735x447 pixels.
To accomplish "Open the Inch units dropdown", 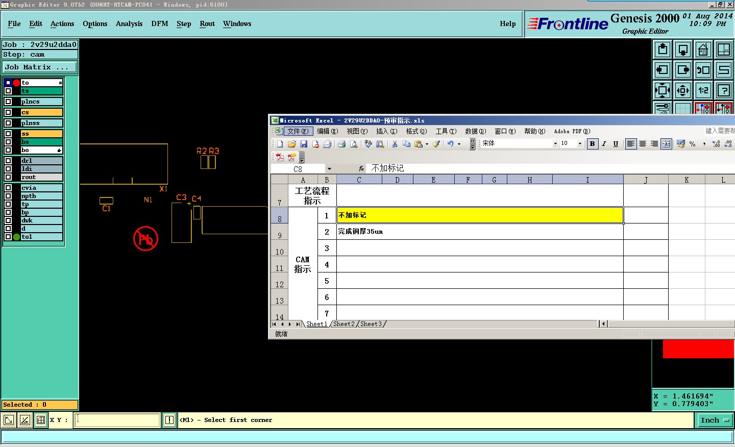I will click(715, 420).
